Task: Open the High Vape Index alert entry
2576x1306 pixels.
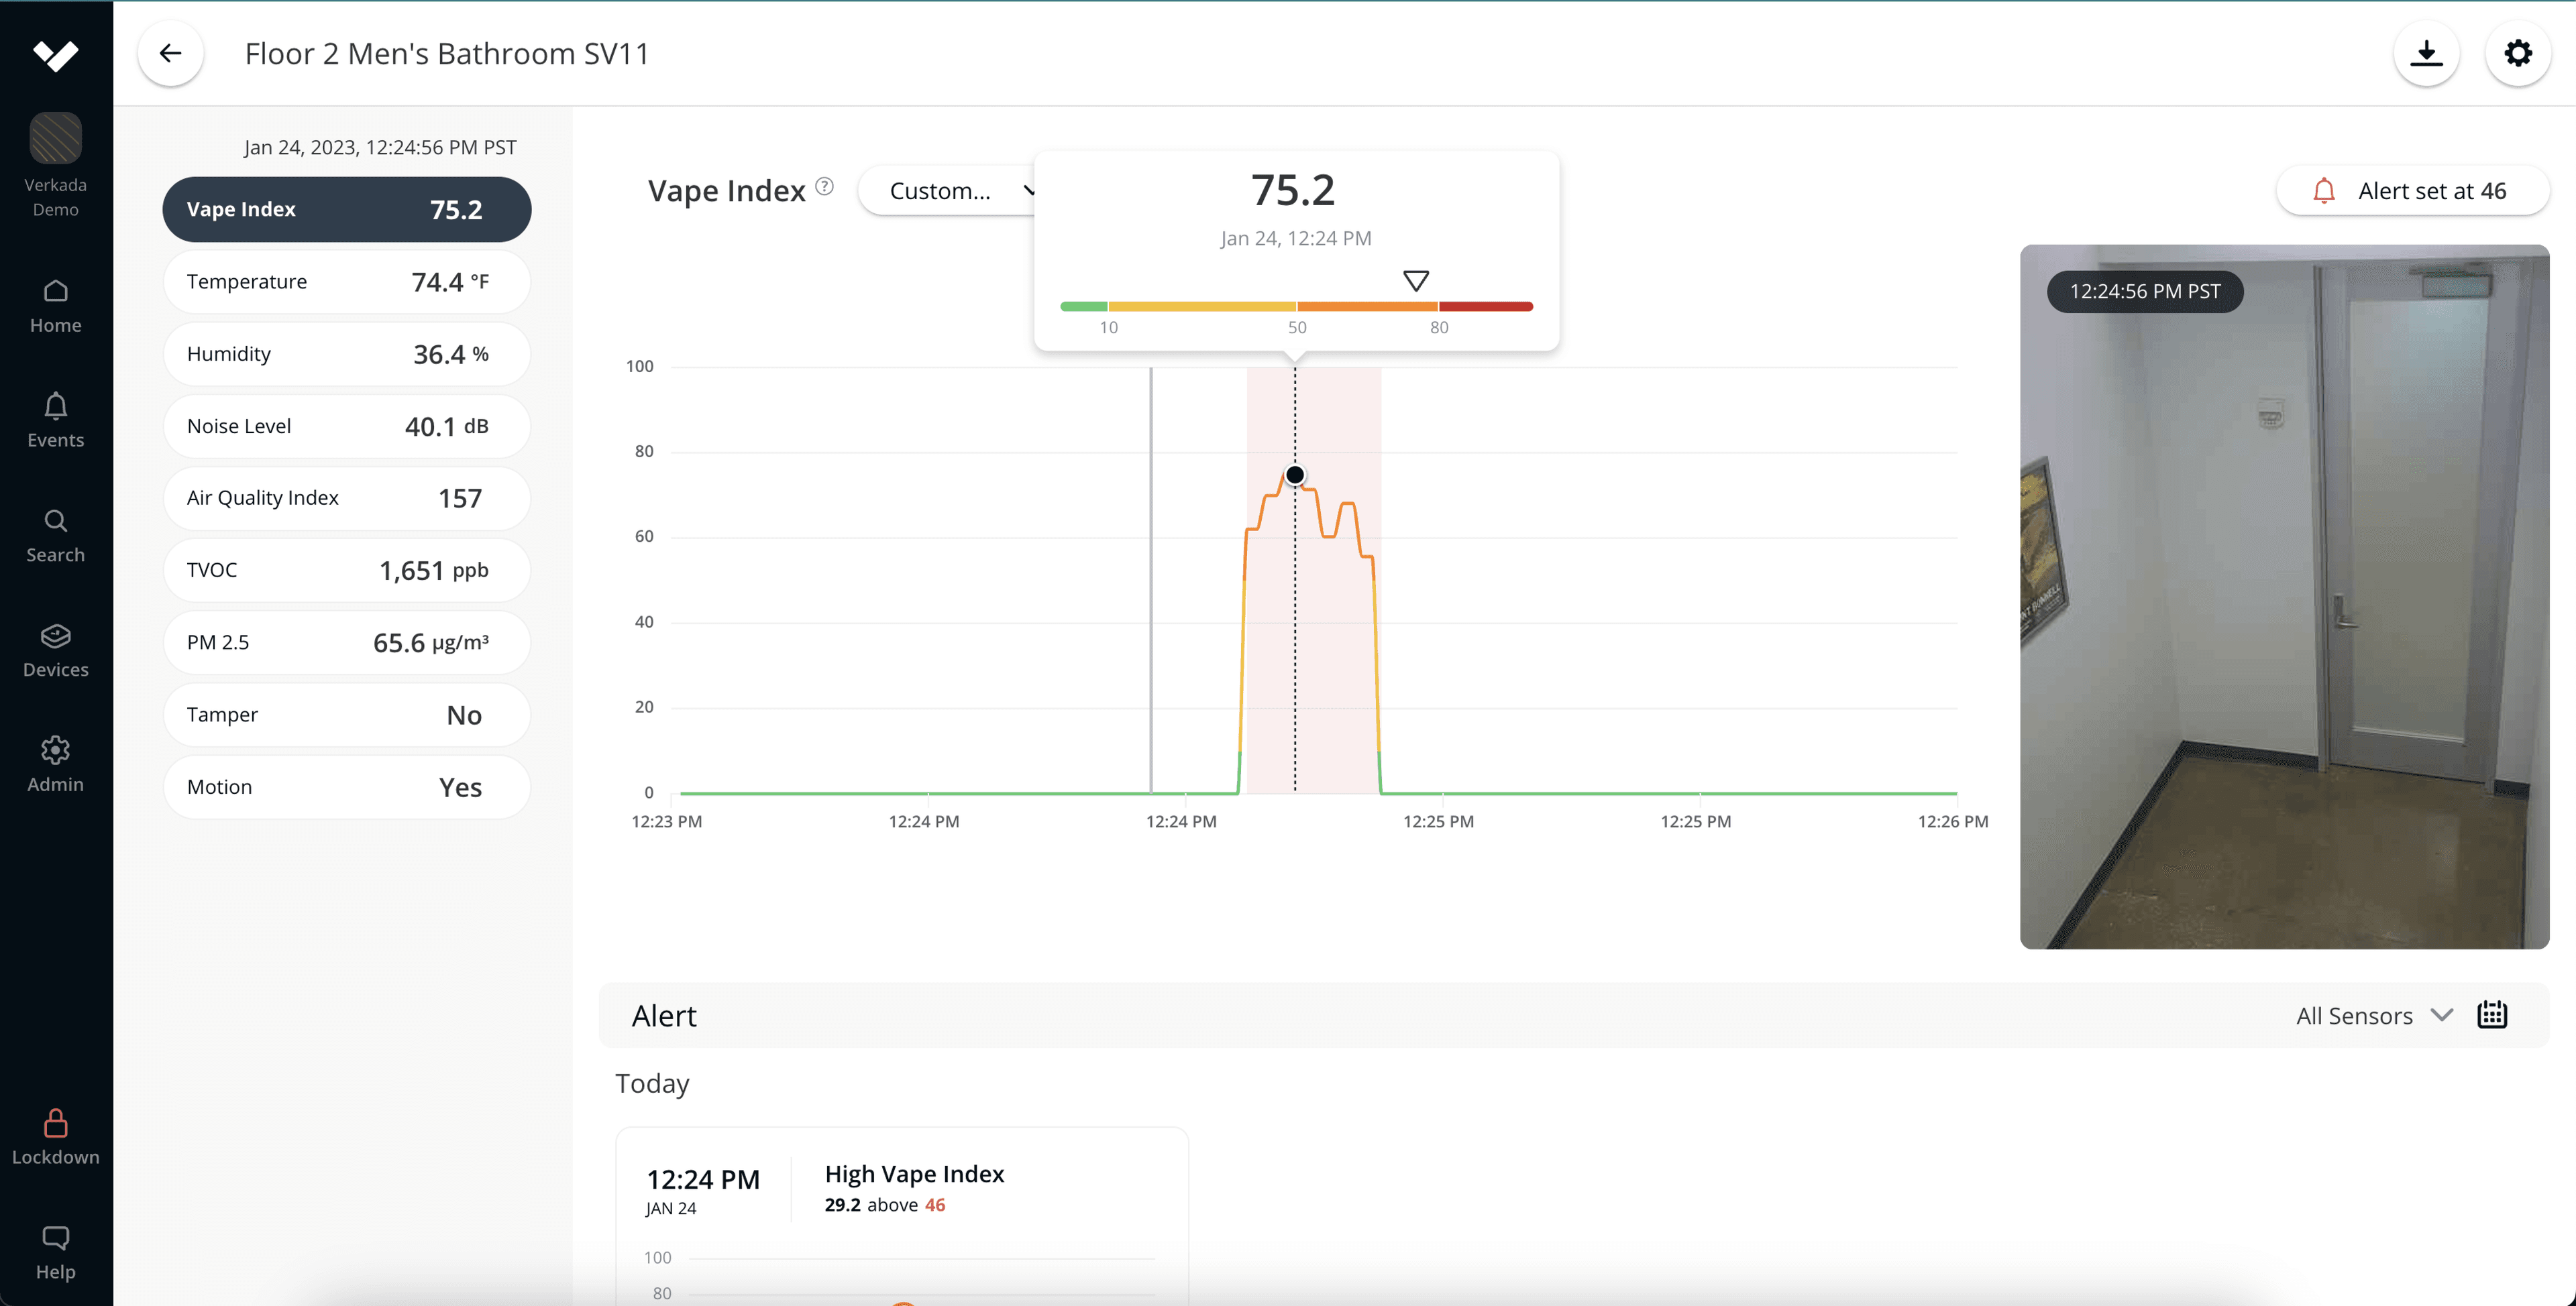Action: [901, 1189]
